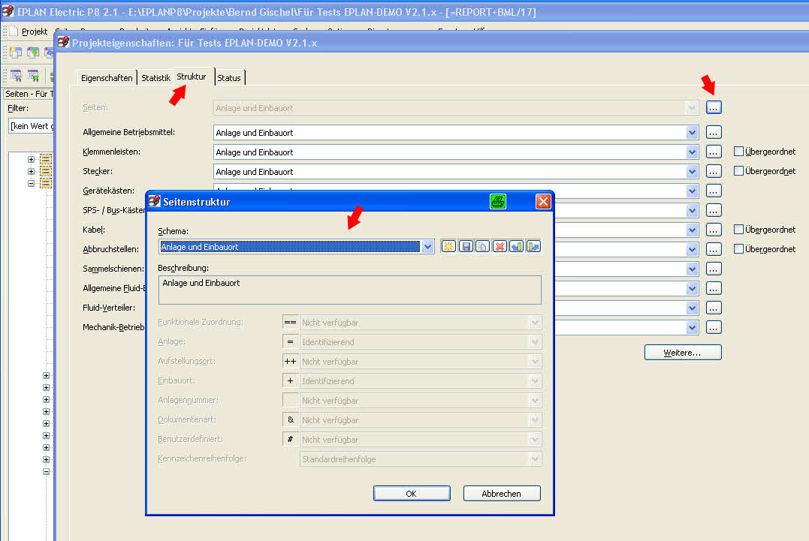Click the Anlagennummer Nicht verfügbar field

tap(421, 401)
